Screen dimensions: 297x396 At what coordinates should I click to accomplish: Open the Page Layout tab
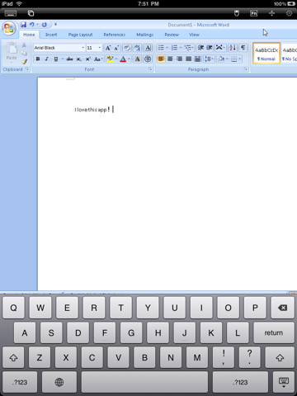pos(80,35)
